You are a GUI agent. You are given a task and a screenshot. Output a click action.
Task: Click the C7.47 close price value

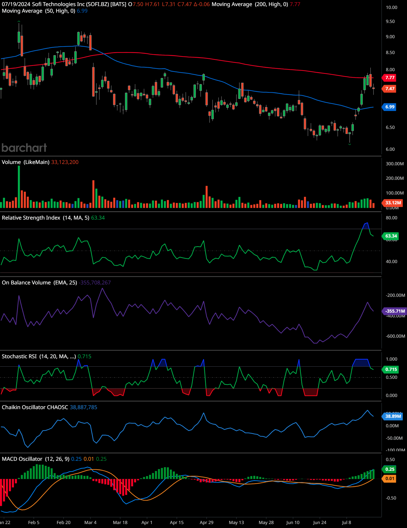tap(185, 4)
